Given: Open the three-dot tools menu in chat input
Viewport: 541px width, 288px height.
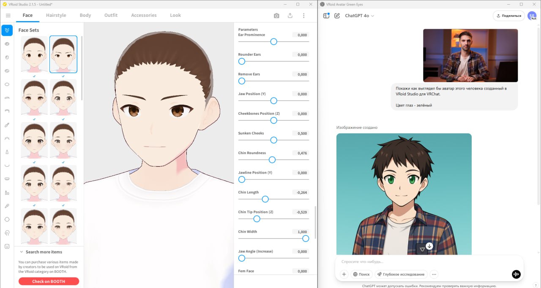Looking at the screenshot, I should 434,274.
